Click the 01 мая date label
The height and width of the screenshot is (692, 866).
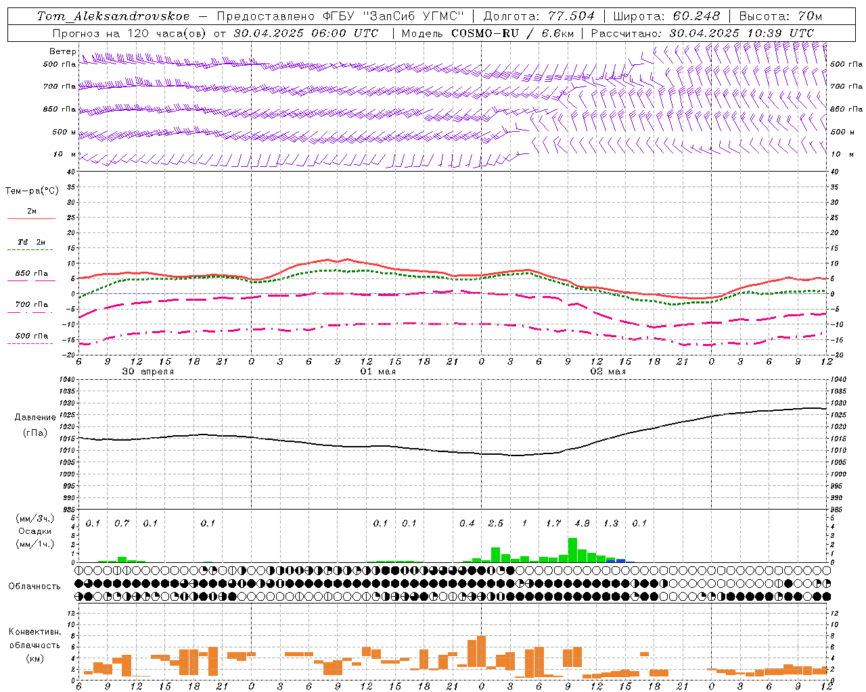pos(378,371)
